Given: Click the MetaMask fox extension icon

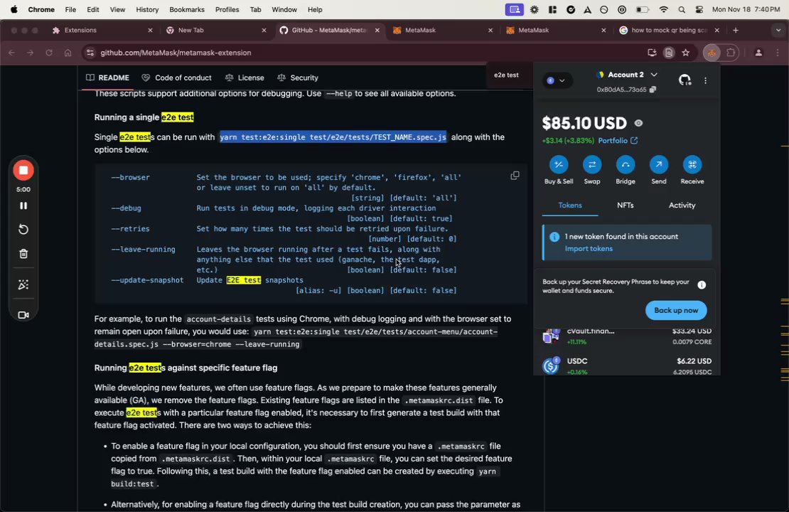Looking at the screenshot, I should tap(712, 53).
